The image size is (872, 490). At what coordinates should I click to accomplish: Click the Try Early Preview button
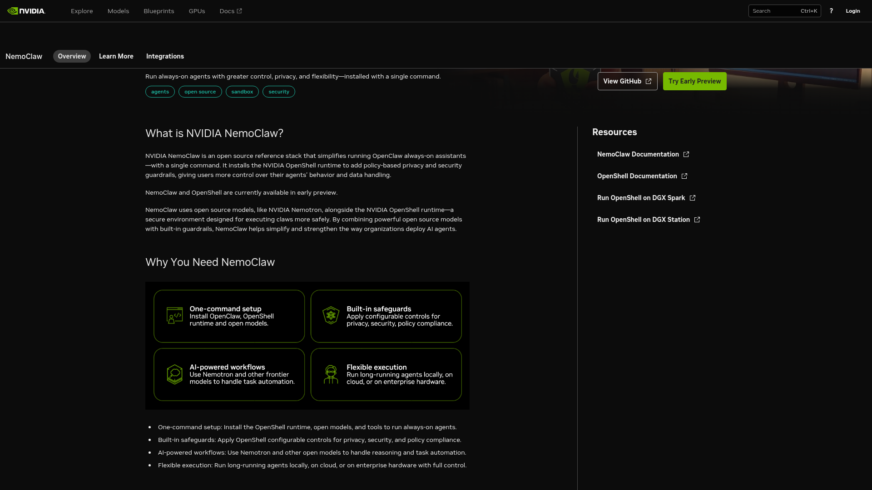[x=694, y=81]
